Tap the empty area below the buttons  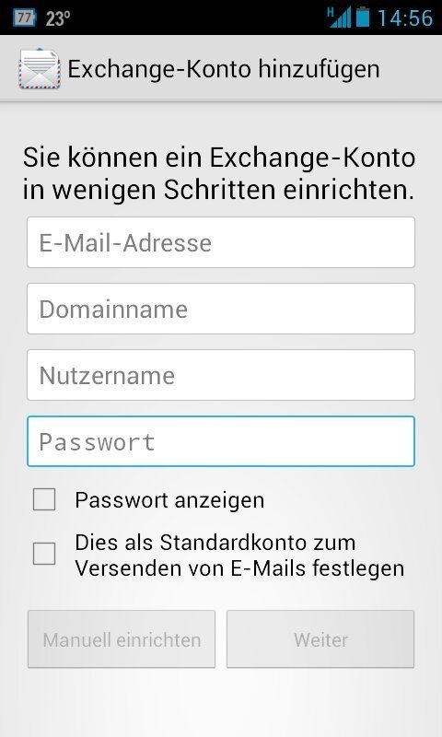(x=221, y=703)
